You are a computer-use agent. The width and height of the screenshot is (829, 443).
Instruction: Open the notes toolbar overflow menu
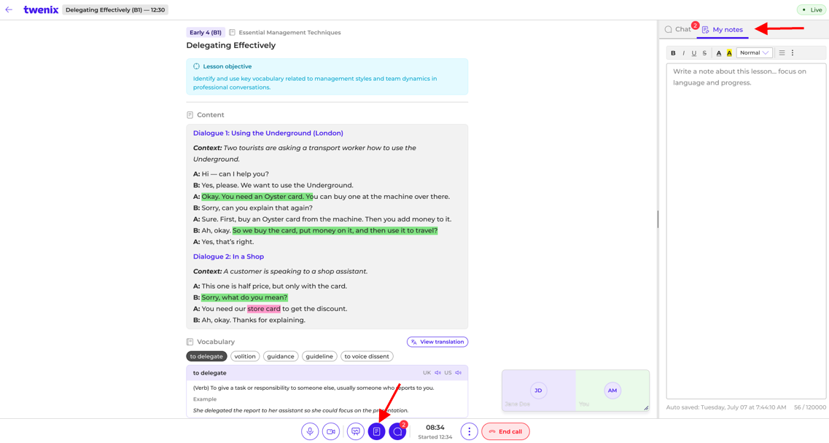(793, 53)
